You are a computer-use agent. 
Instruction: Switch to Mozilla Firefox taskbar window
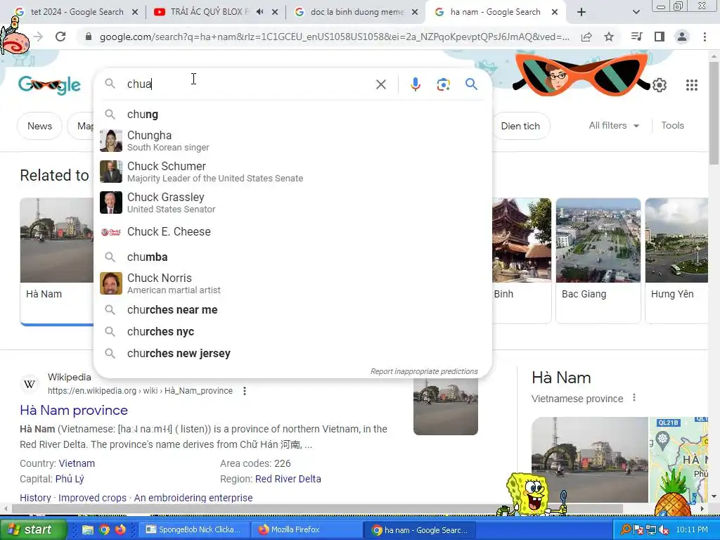307,529
